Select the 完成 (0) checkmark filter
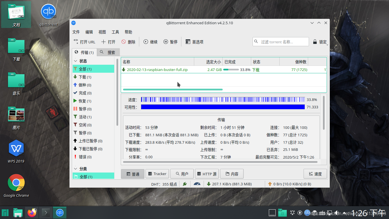Viewport: 389px width, 219px height. (x=93, y=93)
